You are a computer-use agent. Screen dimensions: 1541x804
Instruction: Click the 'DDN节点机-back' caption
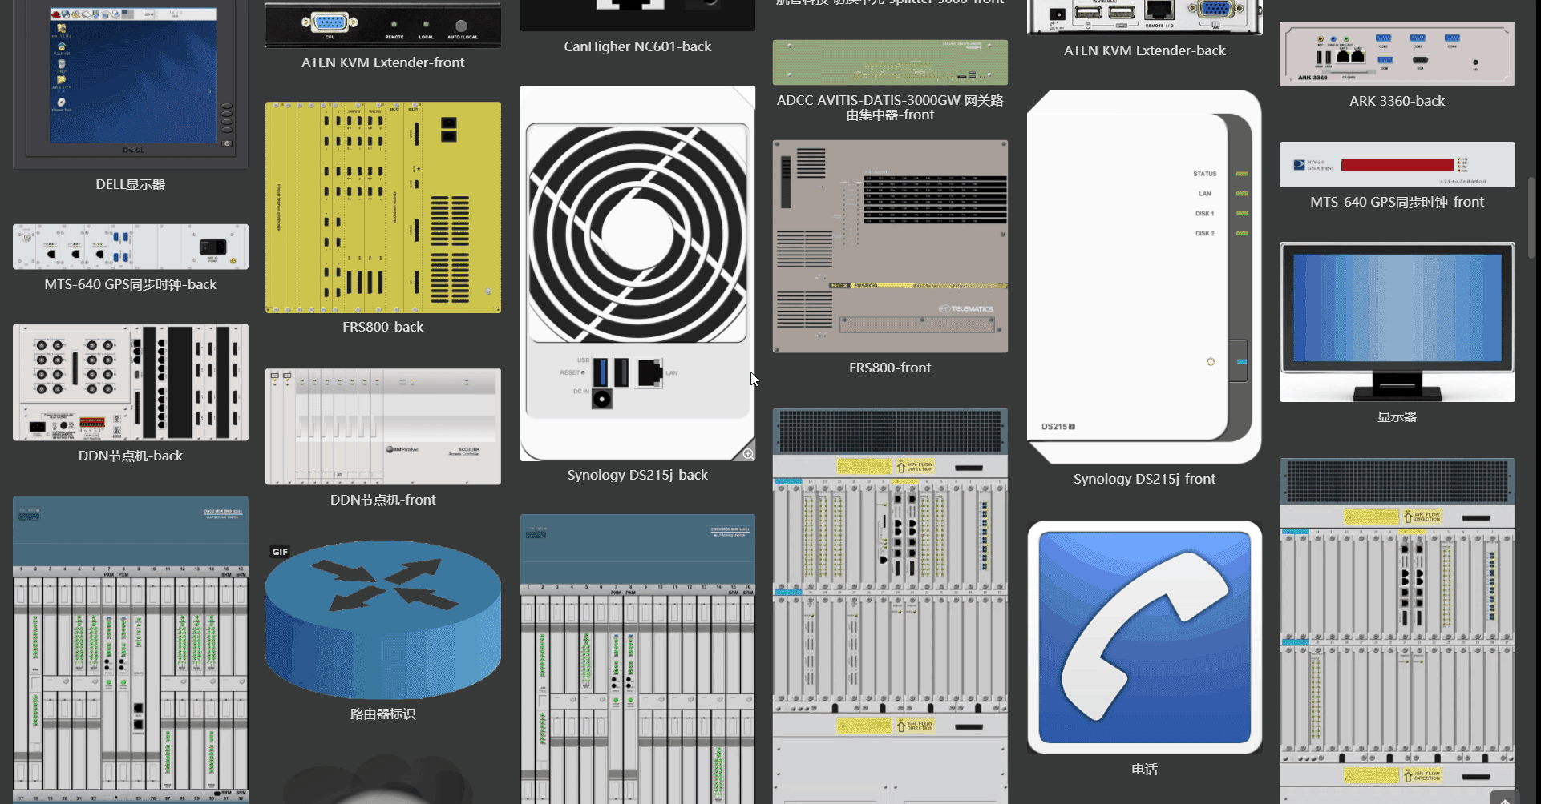[x=131, y=456]
